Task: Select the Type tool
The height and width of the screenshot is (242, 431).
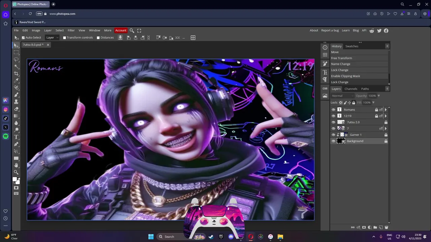Action: click(x=16, y=137)
